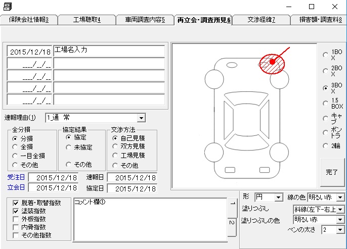This screenshot has width=347, height=249.
Task: Select the 全損 radio button
Action: coord(16,146)
